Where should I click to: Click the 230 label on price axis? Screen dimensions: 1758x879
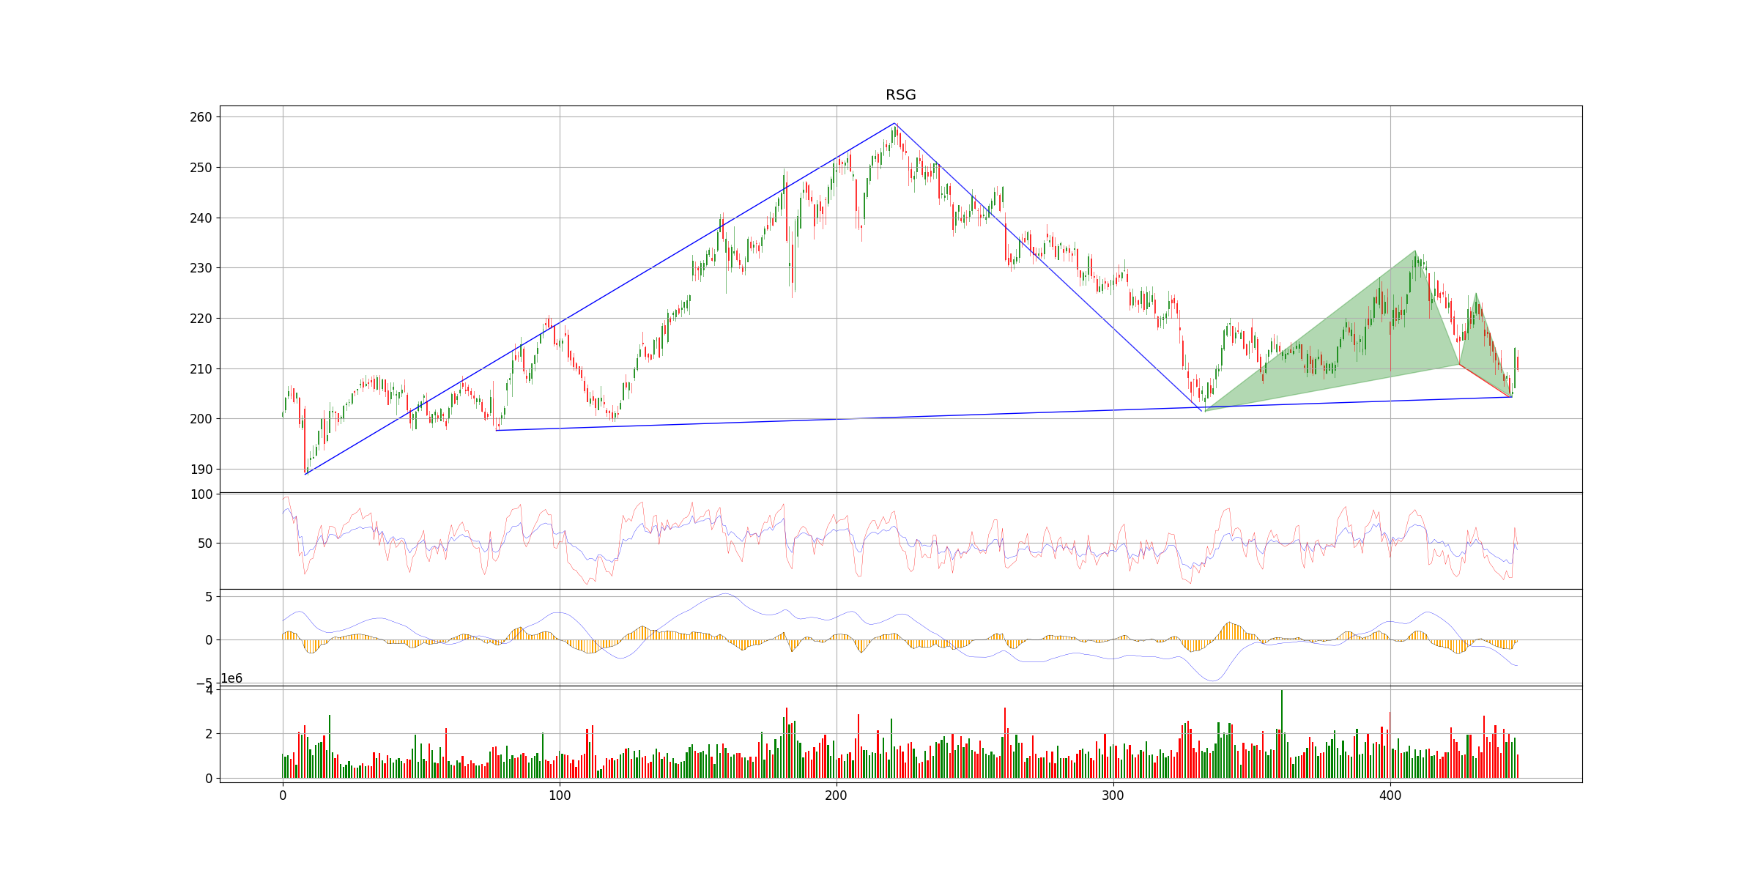tap(201, 268)
